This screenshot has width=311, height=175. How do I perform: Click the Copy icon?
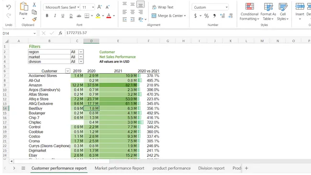pyautogui.click(x=34, y=12)
